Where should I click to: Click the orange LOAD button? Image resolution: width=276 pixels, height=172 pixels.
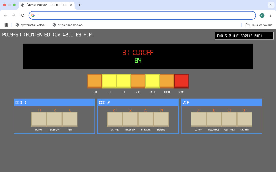click(x=167, y=81)
